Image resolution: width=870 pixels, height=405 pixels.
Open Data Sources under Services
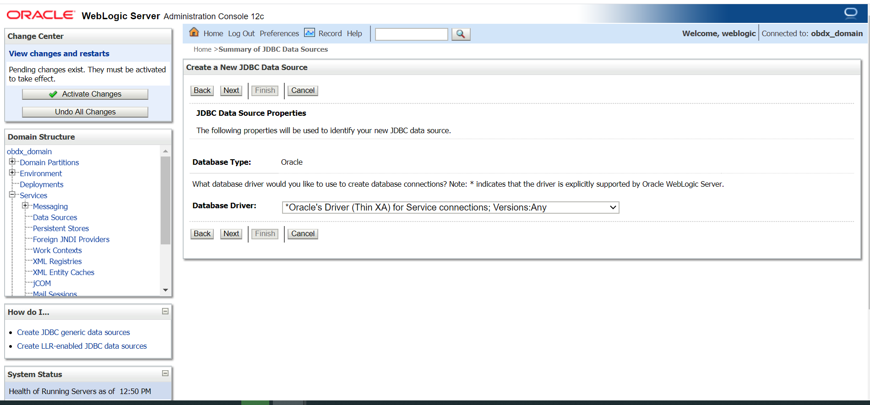pyautogui.click(x=55, y=217)
